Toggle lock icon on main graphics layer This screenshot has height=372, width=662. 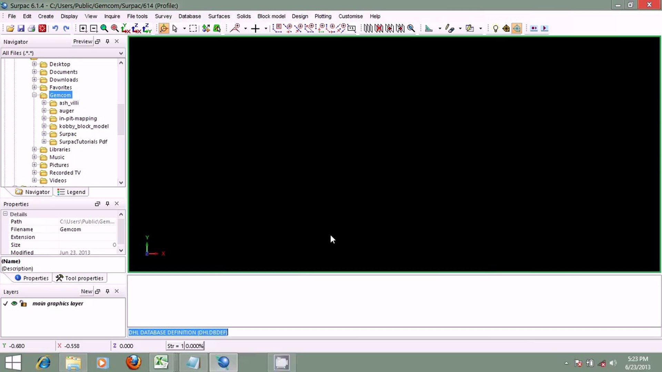pyautogui.click(x=23, y=303)
